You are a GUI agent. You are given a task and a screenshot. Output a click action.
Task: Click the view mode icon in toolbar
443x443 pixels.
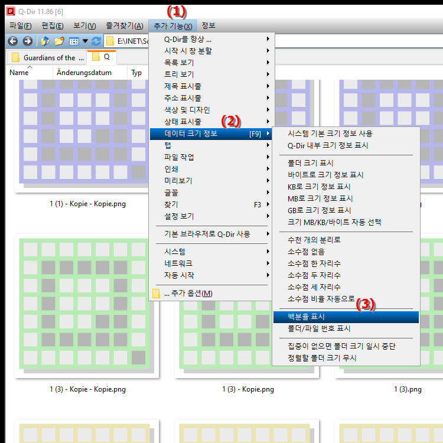[74, 41]
